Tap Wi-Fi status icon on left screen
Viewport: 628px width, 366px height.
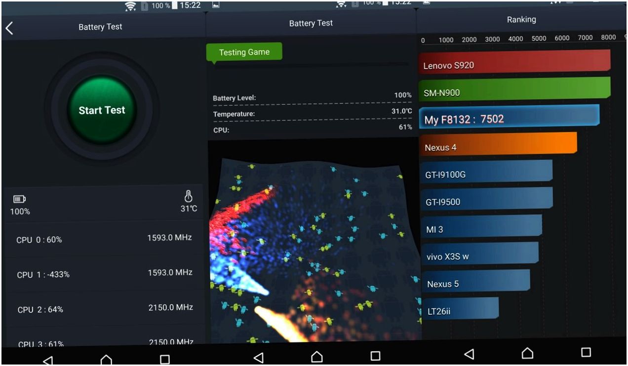tap(130, 6)
